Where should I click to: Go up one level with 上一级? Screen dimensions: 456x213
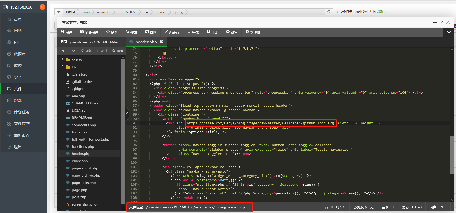pyautogui.click(x=68, y=51)
